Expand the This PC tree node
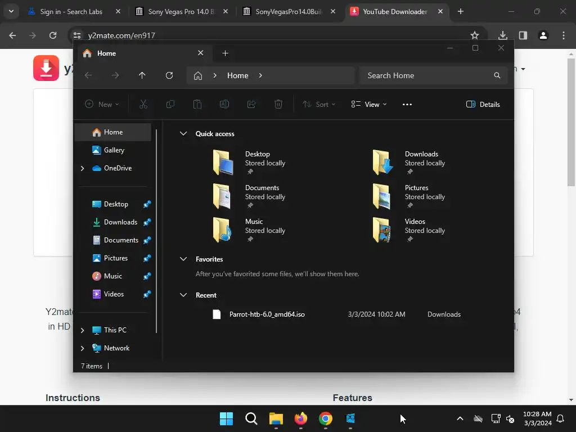 [82, 330]
